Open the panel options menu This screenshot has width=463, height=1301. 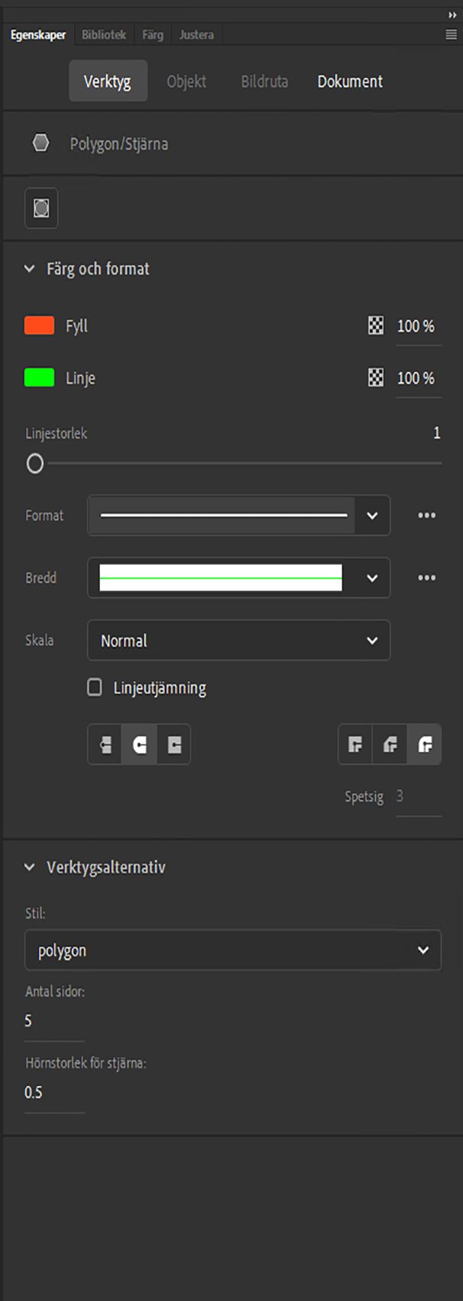point(449,34)
